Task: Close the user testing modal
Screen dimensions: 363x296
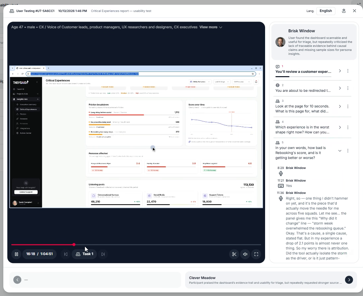Action: (x=354, y=11)
